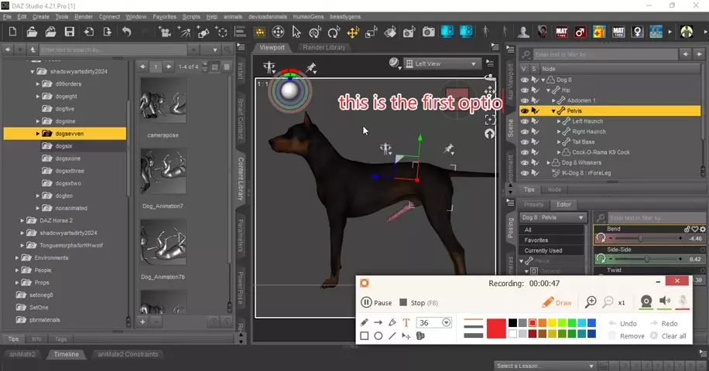Toggle selectable arrow for Tail Base node
The height and width of the screenshot is (371, 709).
pyautogui.click(x=535, y=142)
